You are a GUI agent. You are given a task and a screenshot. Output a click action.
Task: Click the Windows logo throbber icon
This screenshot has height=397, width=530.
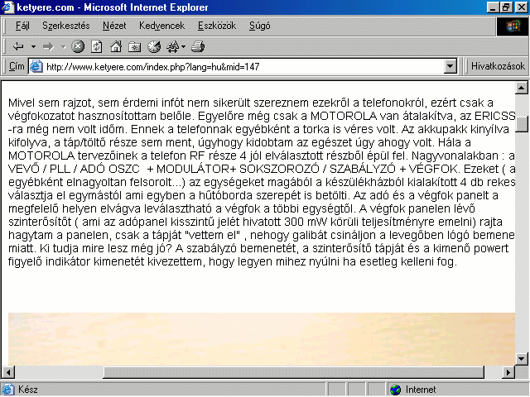513,26
